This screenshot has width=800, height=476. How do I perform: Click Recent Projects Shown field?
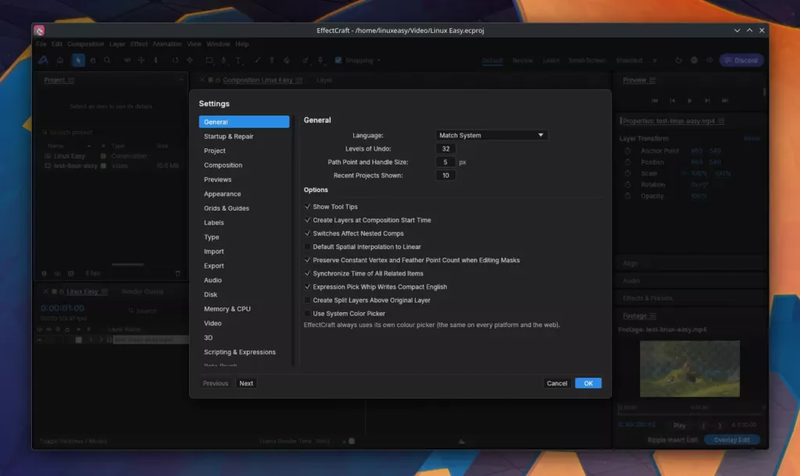[x=445, y=176]
